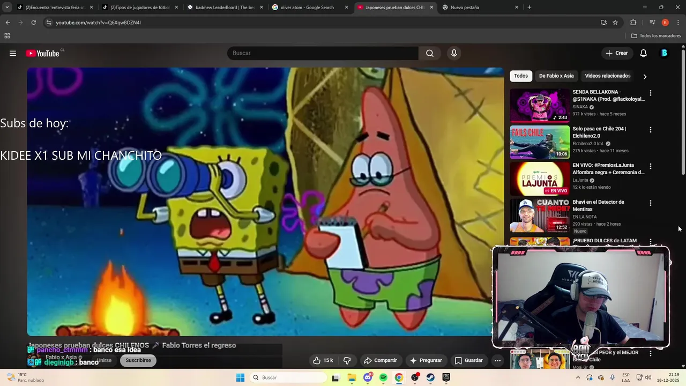Bookmark this page with star icon
The width and height of the screenshot is (686, 386).
coord(615,23)
